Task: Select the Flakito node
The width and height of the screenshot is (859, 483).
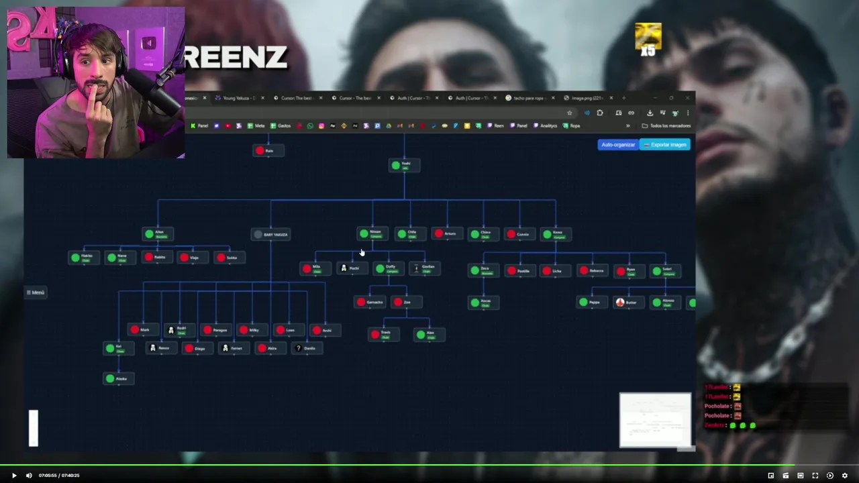Action: pos(85,257)
